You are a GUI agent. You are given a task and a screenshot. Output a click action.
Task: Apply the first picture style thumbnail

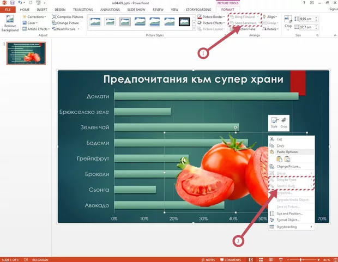(x=95, y=22)
